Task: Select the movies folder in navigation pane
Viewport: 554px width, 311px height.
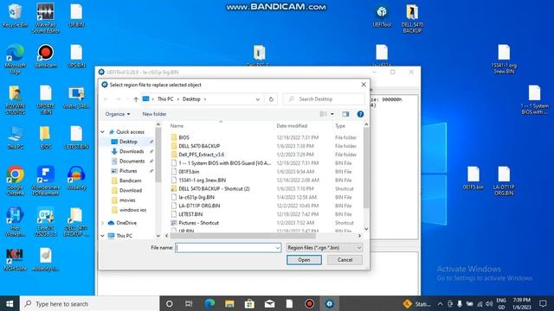Action: click(x=127, y=200)
